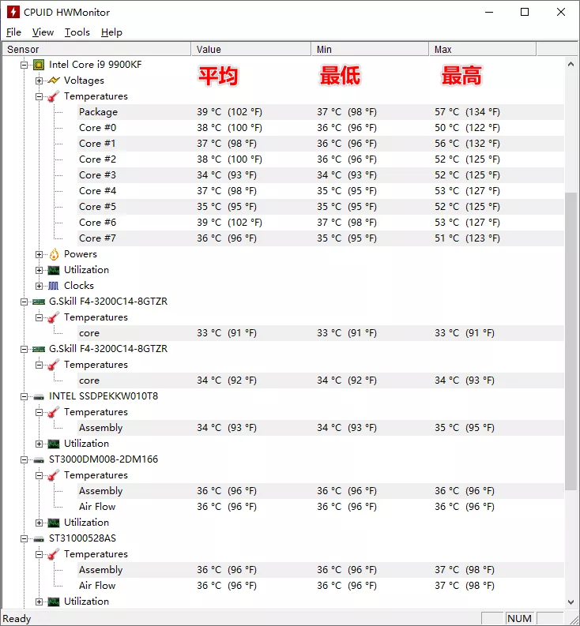This screenshot has width=580, height=626.
Task: Open the Help menu
Action: pos(111,32)
